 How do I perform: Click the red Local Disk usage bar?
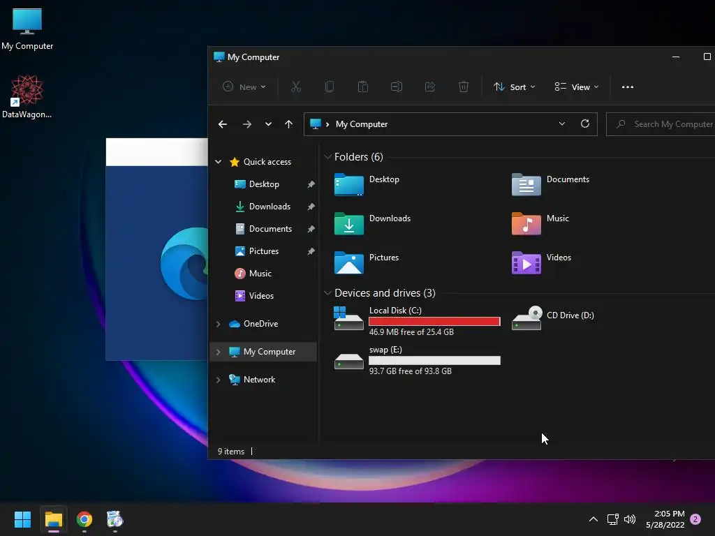pyautogui.click(x=434, y=321)
